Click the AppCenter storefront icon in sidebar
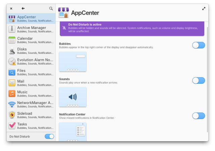 tap(12, 19)
